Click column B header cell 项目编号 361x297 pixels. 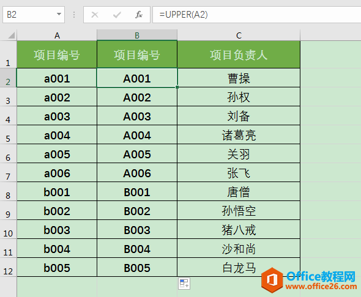coord(137,54)
